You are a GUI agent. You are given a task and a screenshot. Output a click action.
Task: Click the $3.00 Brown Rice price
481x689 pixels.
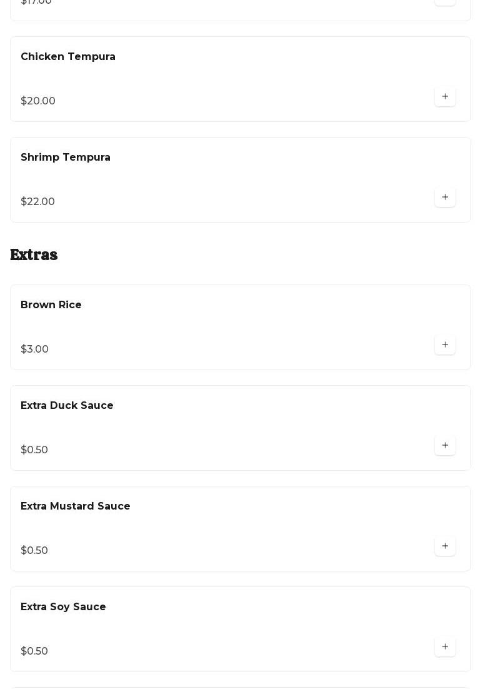tap(35, 350)
